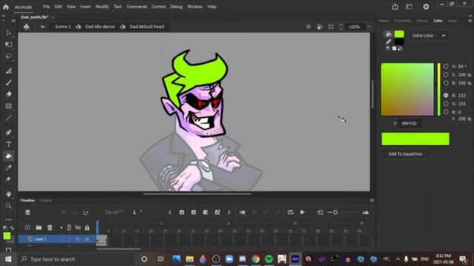
Task: Select the Hand tool
Action: click(x=9, y=194)
